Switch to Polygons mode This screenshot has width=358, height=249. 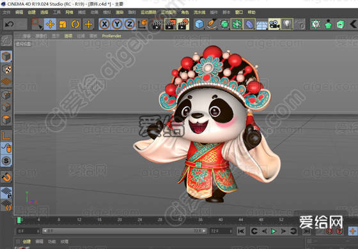pyautogui.click(x=6, y=119)
